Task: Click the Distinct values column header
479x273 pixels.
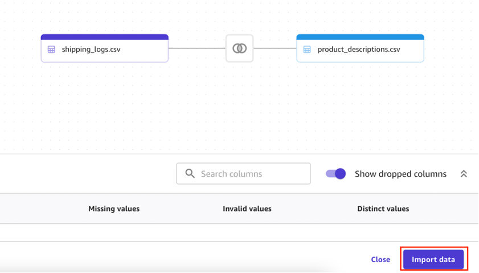Action: tap(383, 209)
